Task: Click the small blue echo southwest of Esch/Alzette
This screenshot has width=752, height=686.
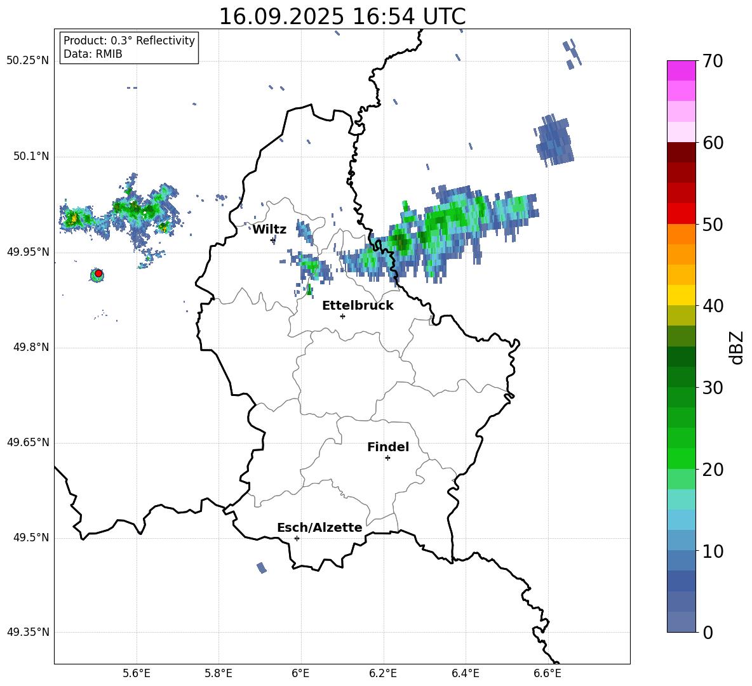Action: pos(262,568)
